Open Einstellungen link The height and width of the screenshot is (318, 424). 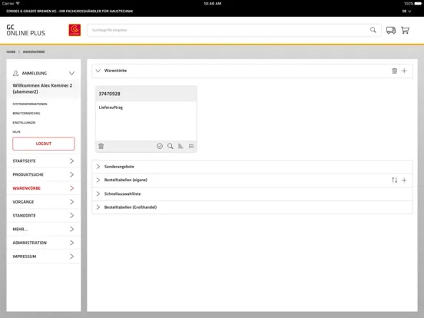[24, 122]
